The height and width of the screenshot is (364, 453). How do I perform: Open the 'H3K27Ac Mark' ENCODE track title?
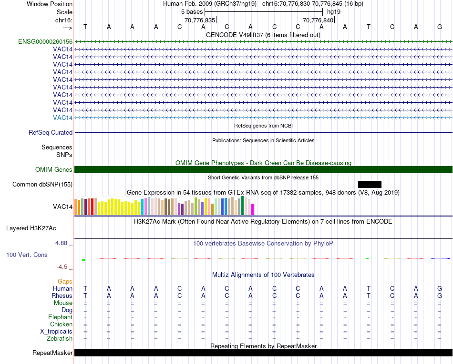(x=263, y=221)
